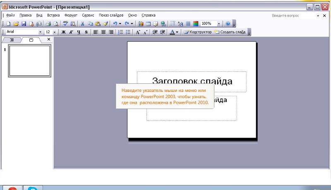Open the Окно menu

[x=132, y=15]
